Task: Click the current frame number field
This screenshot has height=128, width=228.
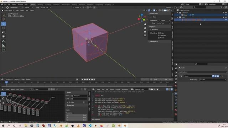Action: (145, 79)
